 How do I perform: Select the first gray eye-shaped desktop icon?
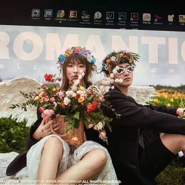36,13
